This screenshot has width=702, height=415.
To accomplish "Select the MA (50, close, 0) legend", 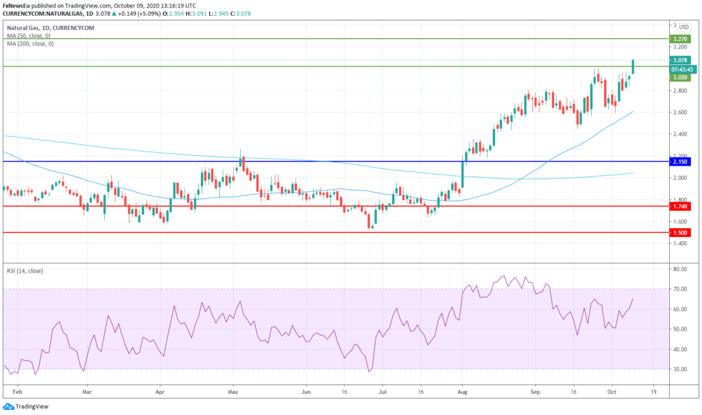I will click(29, 35).
